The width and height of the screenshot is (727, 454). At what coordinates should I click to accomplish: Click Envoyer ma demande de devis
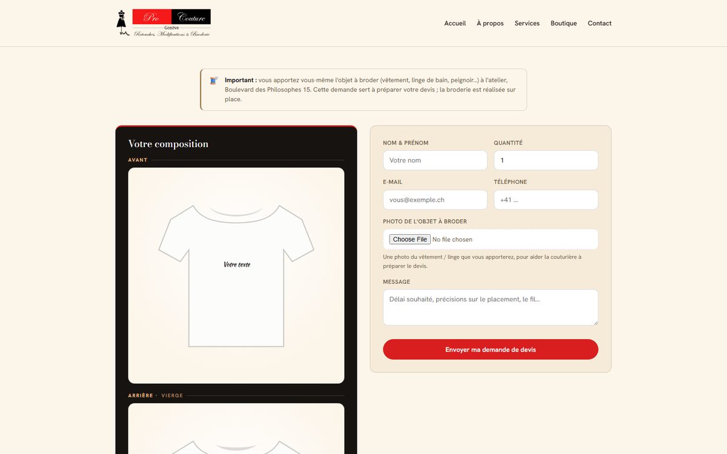[x=491, y=349]
